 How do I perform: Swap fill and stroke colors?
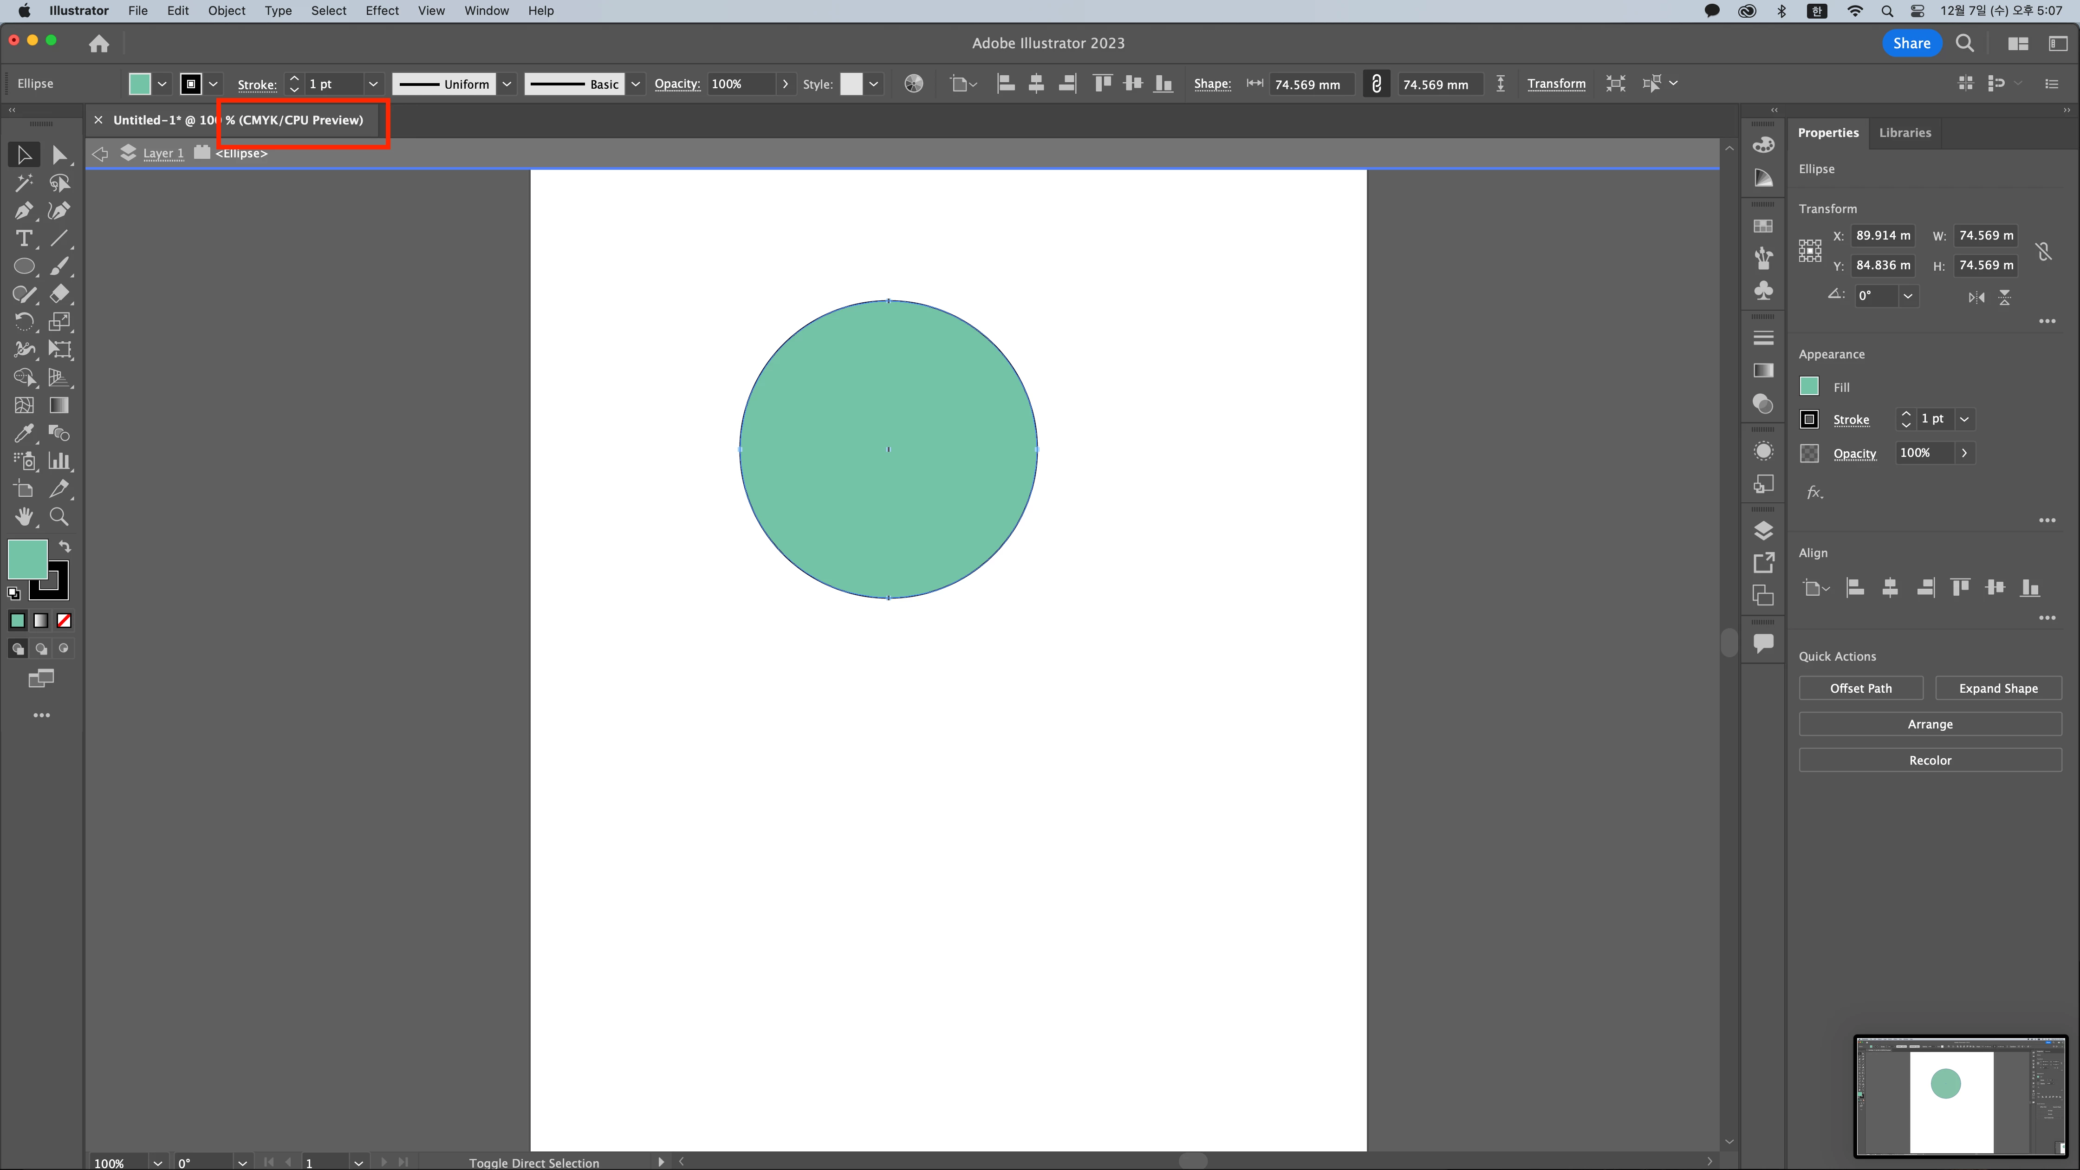65,546
